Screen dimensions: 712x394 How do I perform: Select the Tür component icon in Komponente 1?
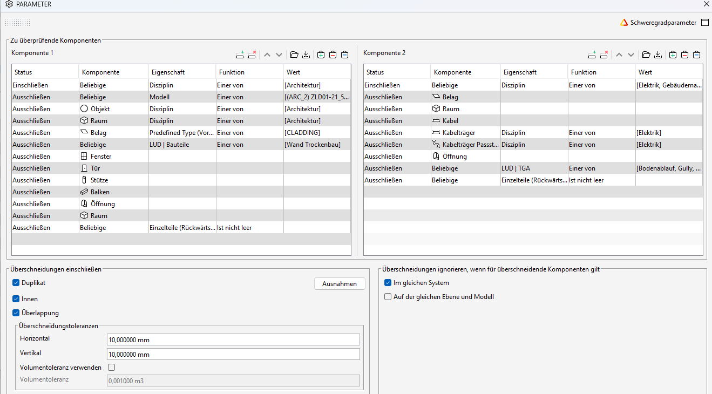pyautogui.click(x=84, y=168)
